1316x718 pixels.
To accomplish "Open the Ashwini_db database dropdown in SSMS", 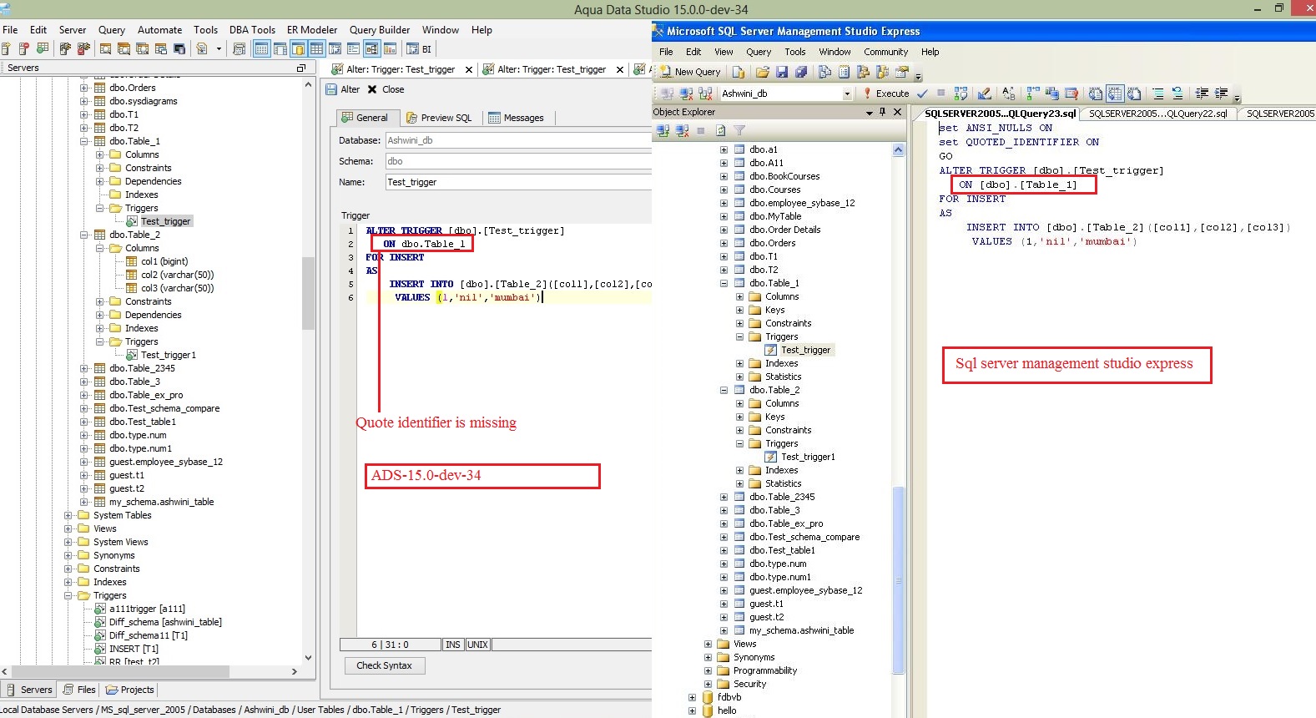I will [x=847, y=94].
